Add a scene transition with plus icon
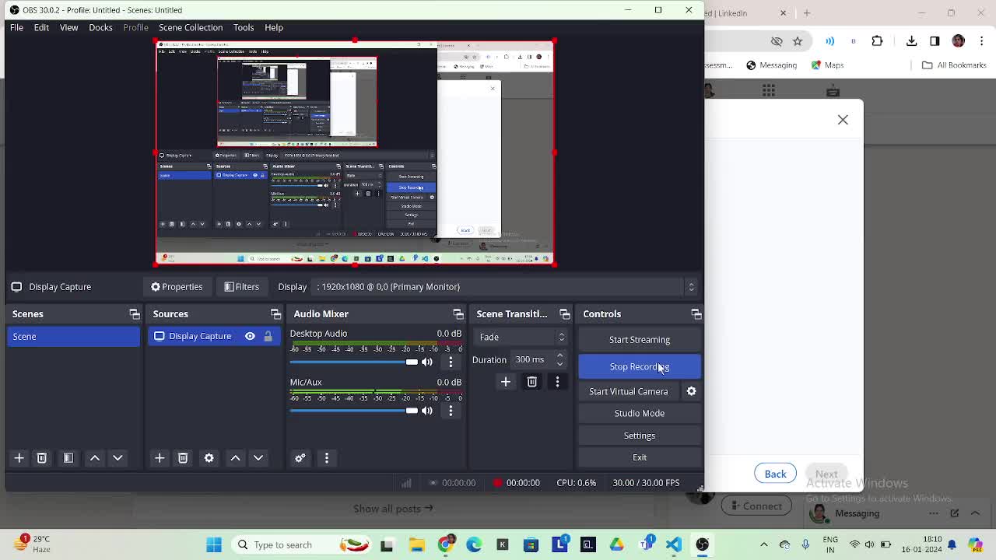996x560 pixels. 506,382
